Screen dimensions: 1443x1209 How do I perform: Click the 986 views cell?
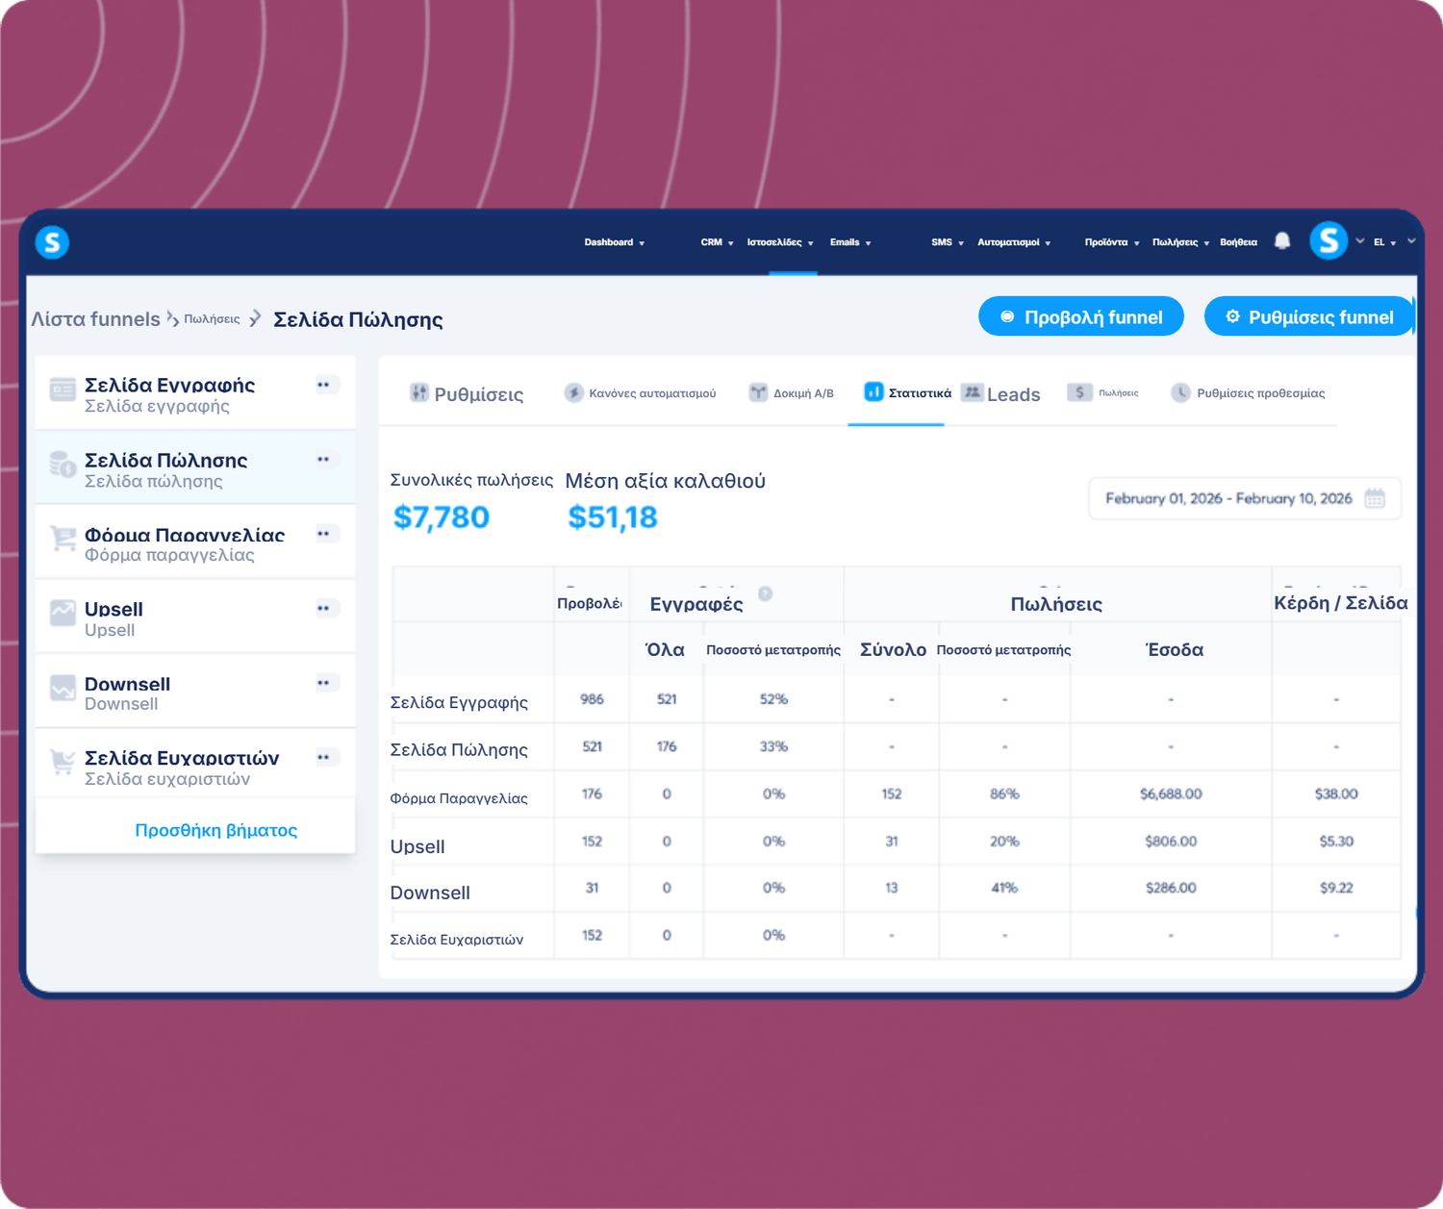(x=592, y=699)
